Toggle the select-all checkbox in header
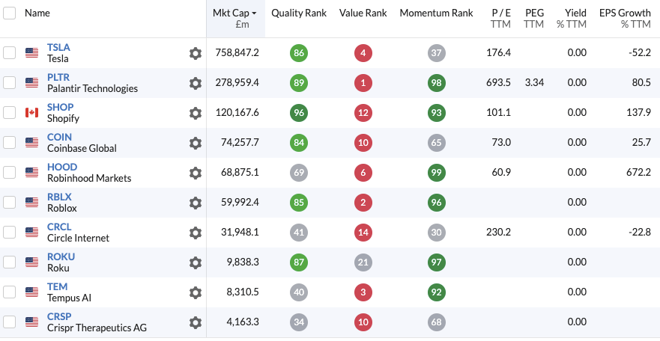The width and height of the screenshot is (660, 341). point(9,13)
